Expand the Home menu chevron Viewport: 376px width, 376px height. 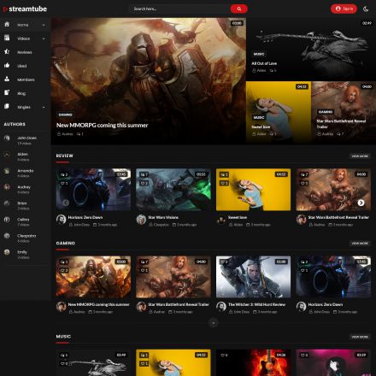[x=44, y=25]
